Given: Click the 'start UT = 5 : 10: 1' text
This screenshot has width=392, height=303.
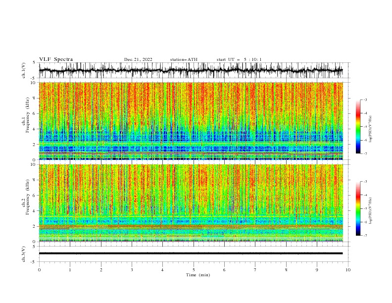Looking at the screenshot, I should pos(239,59).
